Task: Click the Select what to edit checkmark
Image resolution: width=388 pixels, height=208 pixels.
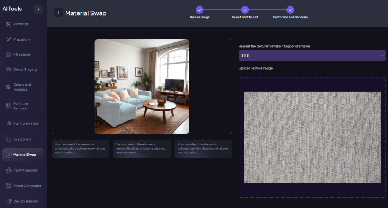Action: pos(245,10)
